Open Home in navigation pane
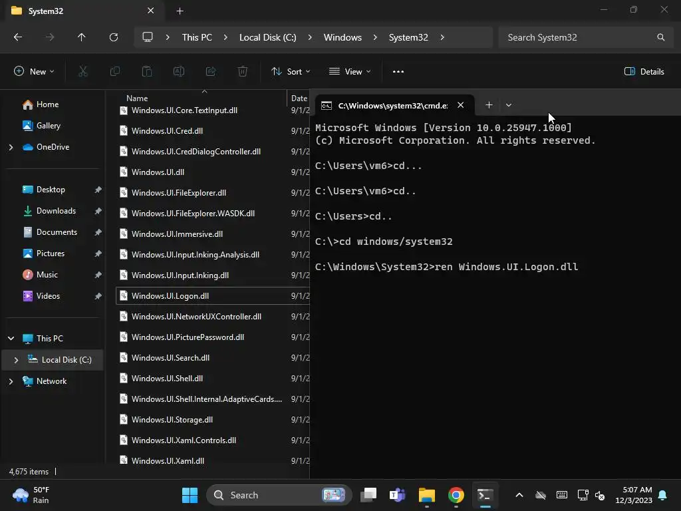This screenshot has width=681, height=511. [x=47, y=104]
